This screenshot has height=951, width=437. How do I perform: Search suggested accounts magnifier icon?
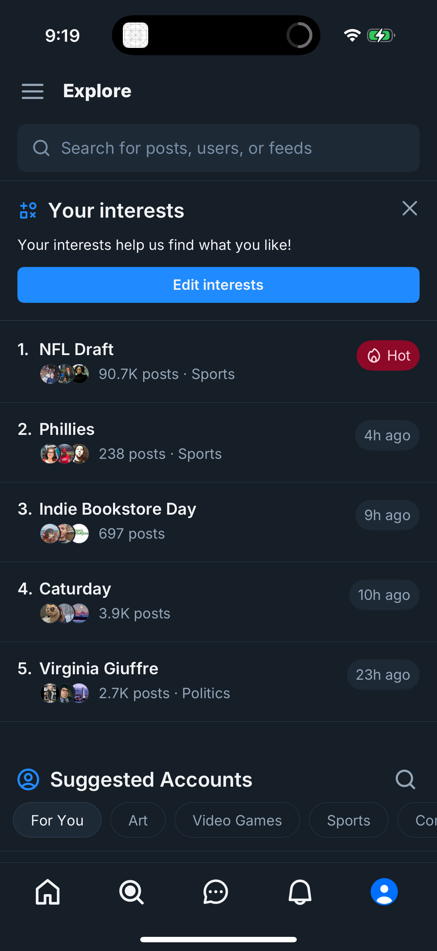405,779
